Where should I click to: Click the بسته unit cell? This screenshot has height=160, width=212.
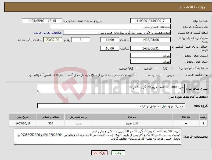coord(78,123)
